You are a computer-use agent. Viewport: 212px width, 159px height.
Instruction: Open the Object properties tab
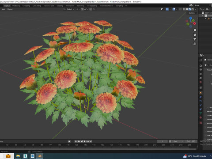click(201, 93)
